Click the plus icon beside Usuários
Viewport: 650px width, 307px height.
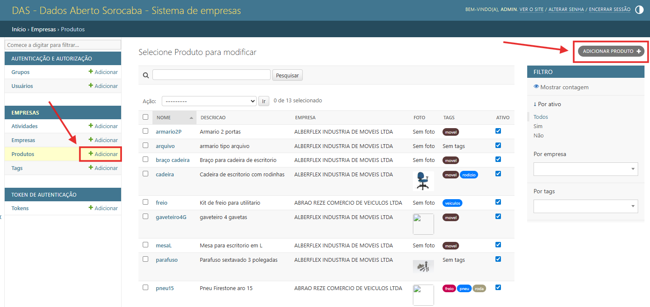[x=91, y=86]
